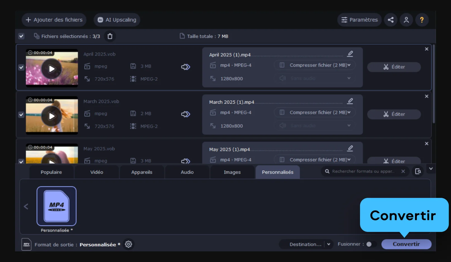Select the MP4 Personnalisée format preset

click(56, 206)
